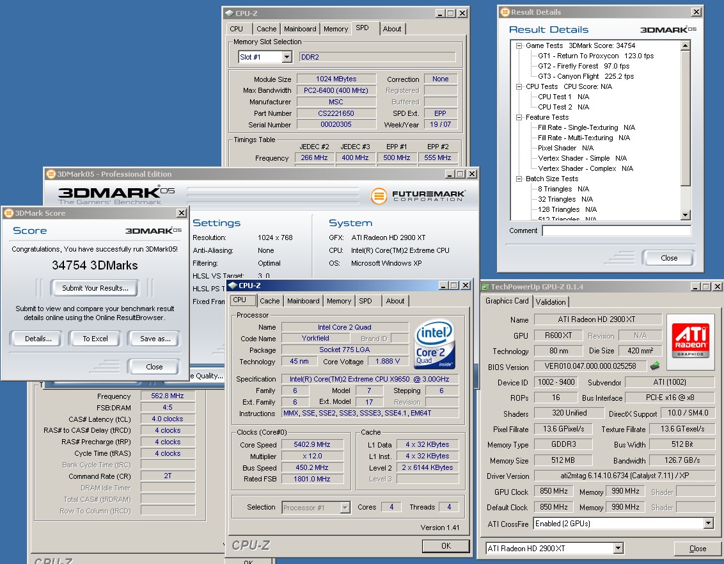This screenshot has height=564, width=724.
Task: Click the PC2-6400 (400 MHz) Max Bandwidth value
Action: [x=336, y=90]
